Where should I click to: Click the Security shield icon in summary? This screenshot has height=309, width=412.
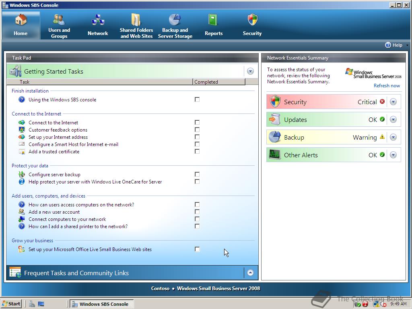click(x=275, y=101)
